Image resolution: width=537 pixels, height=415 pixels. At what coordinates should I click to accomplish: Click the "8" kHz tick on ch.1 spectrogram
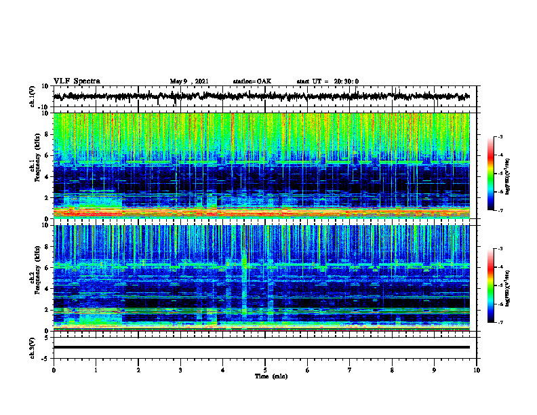pos(47,134)
